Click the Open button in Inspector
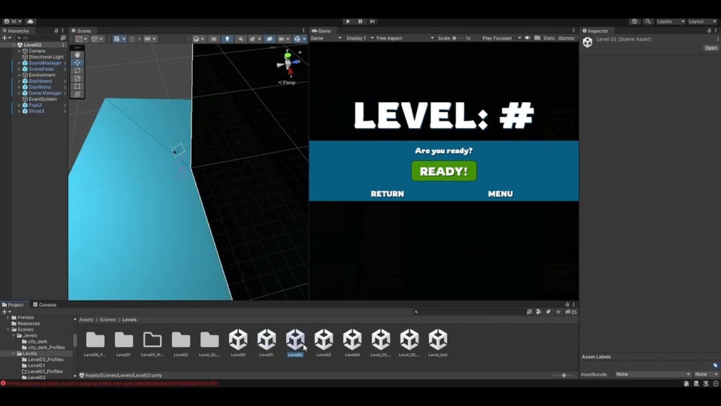Screen dimensions: 721x406 [x=711, y=48]
